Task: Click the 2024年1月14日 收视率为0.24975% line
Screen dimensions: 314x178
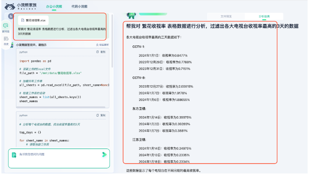Action: click(x=165, y=148)
